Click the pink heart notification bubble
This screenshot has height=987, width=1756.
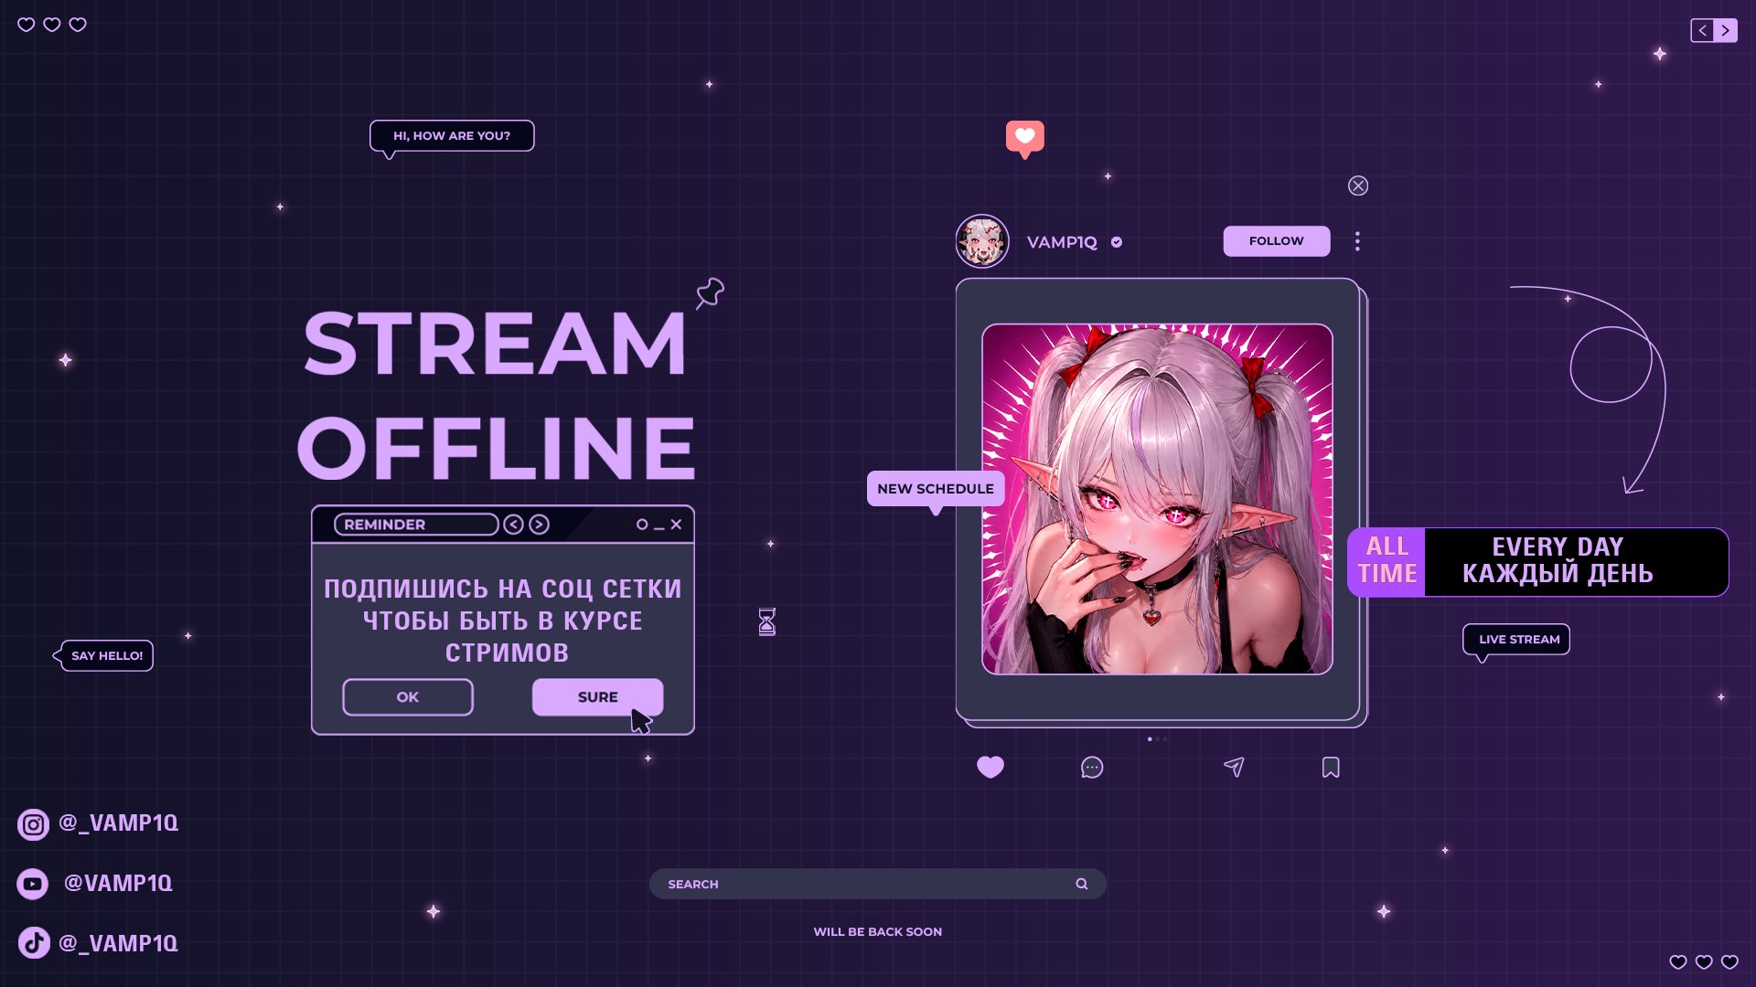click(1025, 139)
